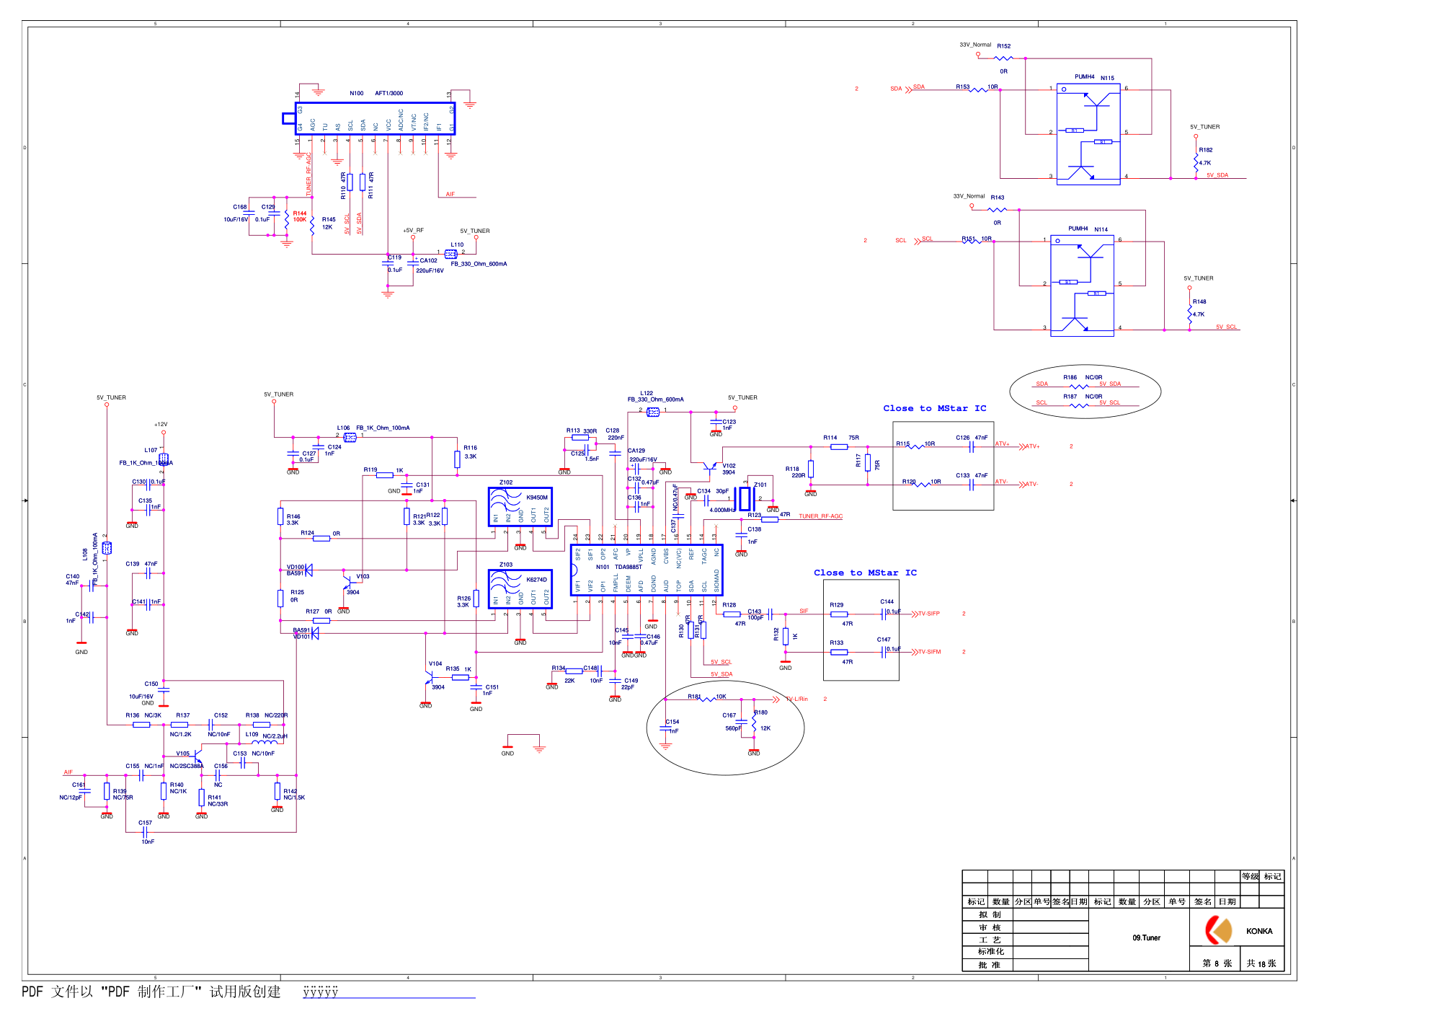Click the N100 AFT1/3000 tuner module symbol
Image resolution: width=1430 pixels, height=1011 pixels.
(x=376, y=118)
